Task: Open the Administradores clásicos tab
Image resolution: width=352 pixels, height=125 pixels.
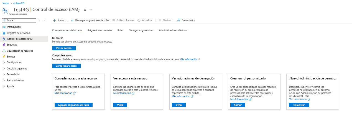Action: click(173, 30)
